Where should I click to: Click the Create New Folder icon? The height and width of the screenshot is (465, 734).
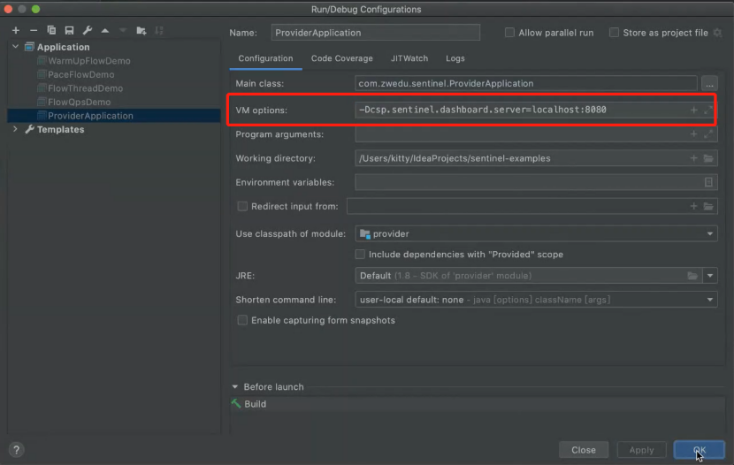click(141, 31)
